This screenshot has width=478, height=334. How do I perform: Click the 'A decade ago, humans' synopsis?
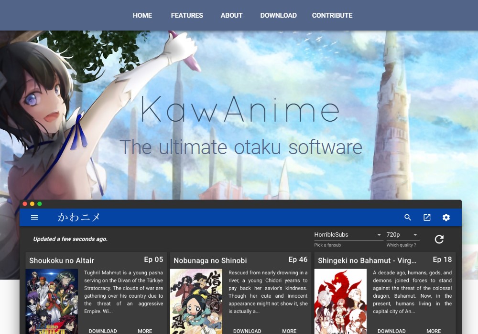(x=412, y=292)
